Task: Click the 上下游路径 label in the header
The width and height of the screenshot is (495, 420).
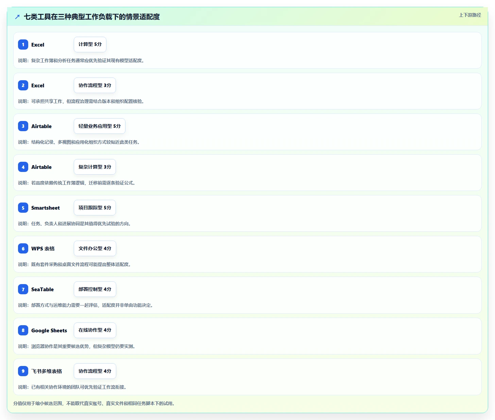Action: pyautogui.click(x=470, y=15)
